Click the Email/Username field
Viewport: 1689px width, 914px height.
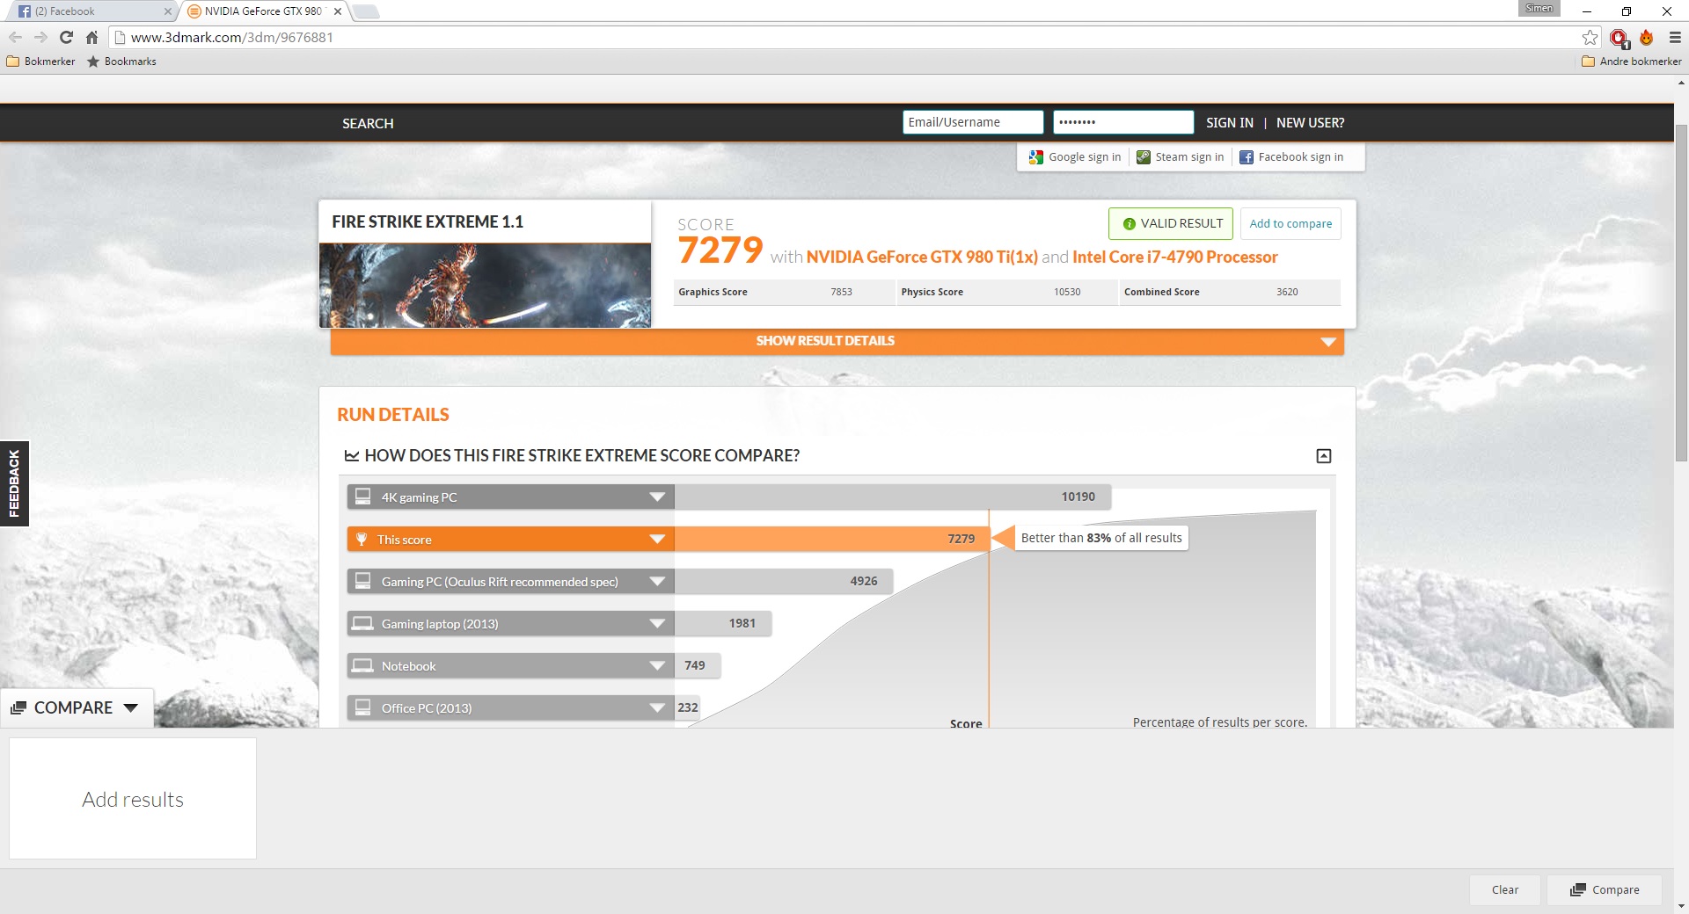[x=973, y=122]
